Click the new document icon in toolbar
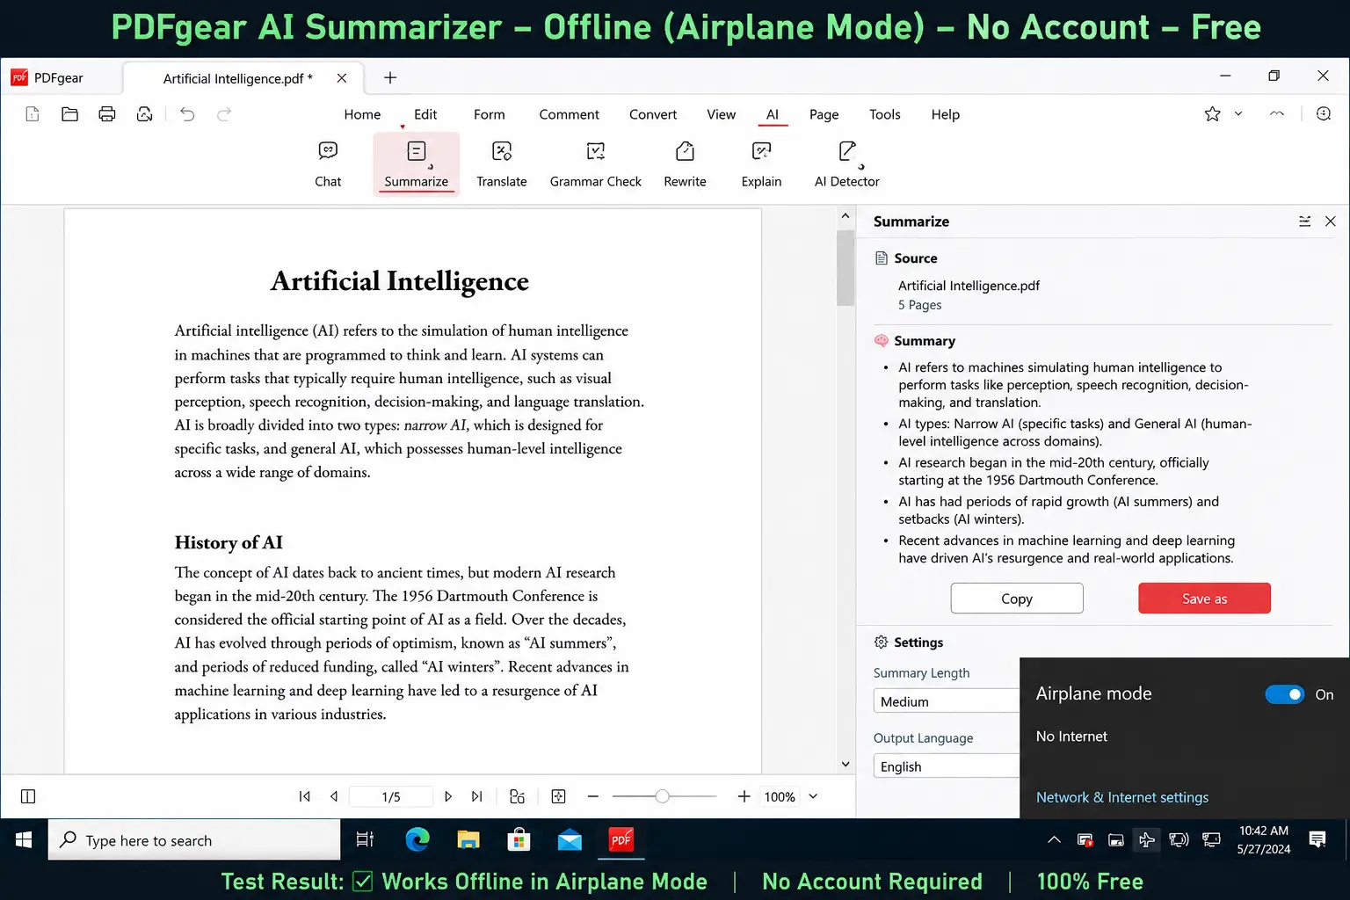The height and width of the screenshot is (900, 1350). coord(33,113)
